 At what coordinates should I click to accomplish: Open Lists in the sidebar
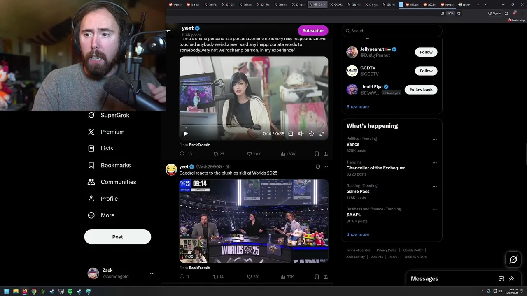[x=100, y=148]
